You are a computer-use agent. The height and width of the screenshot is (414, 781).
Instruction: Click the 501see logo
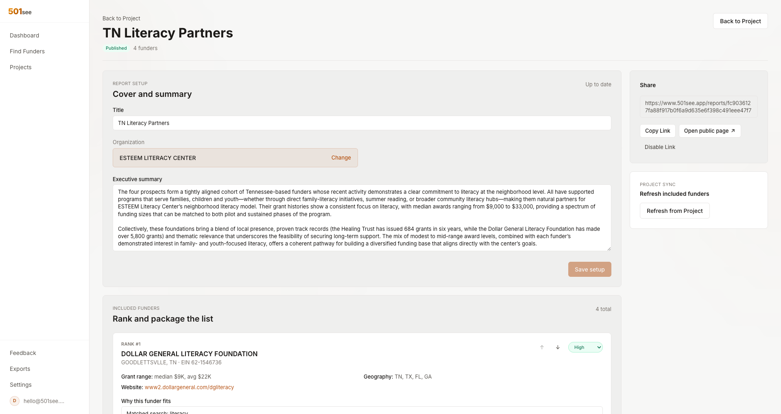point(20,11)
